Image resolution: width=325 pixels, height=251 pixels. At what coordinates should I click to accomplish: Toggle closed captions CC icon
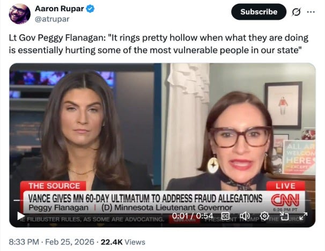[x=225, y=216]
